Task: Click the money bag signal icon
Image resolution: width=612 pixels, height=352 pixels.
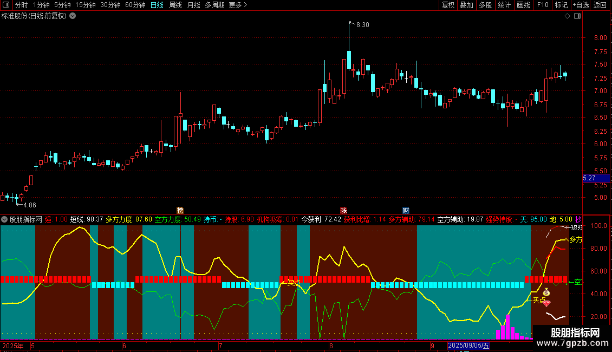Action: pos(546,292)
